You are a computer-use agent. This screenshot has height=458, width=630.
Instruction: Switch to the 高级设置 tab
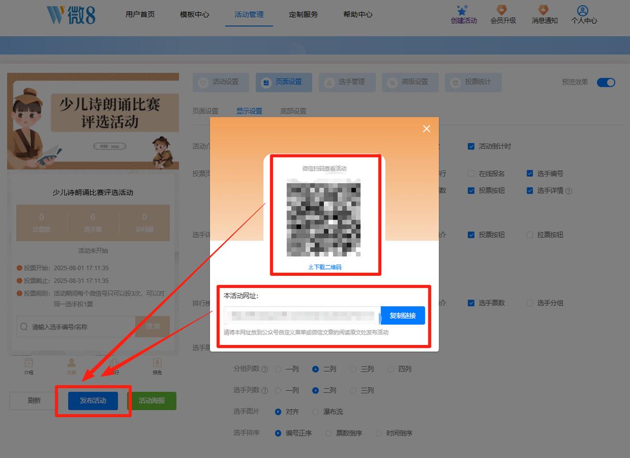click(409, 82)
